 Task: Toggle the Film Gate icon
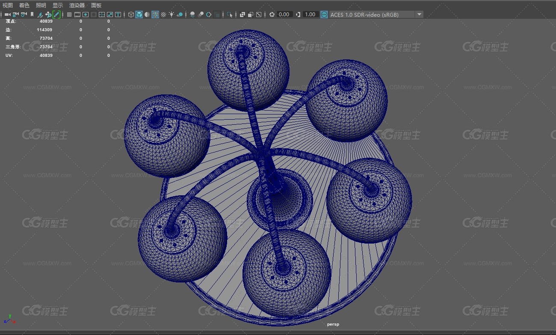tap(77, 15)
